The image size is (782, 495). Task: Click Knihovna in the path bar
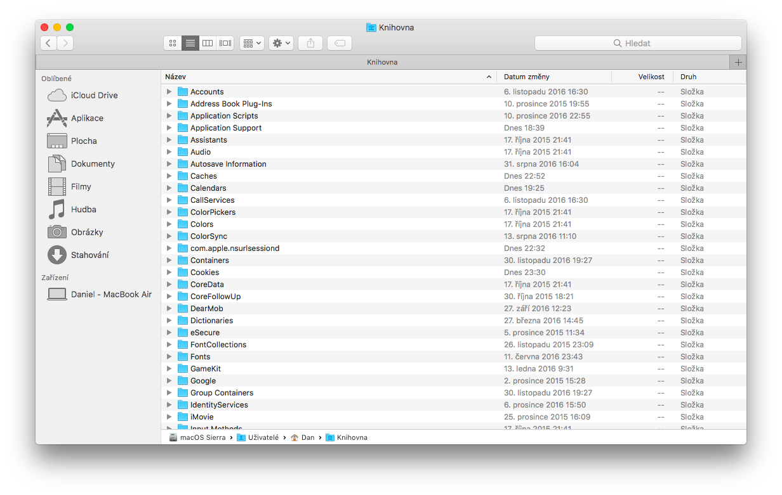[x=347, y=437]
